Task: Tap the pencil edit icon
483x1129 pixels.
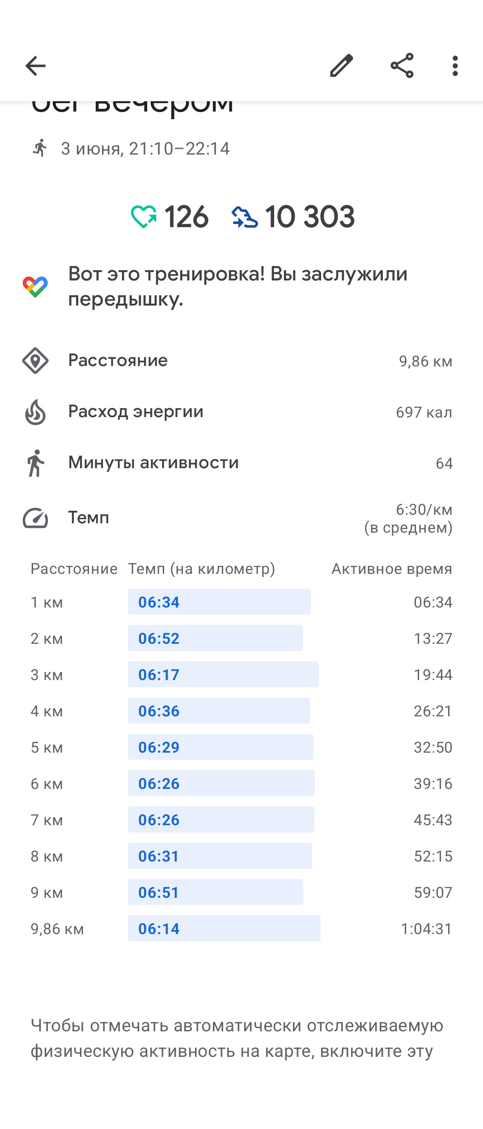Action: coord(342,66)
